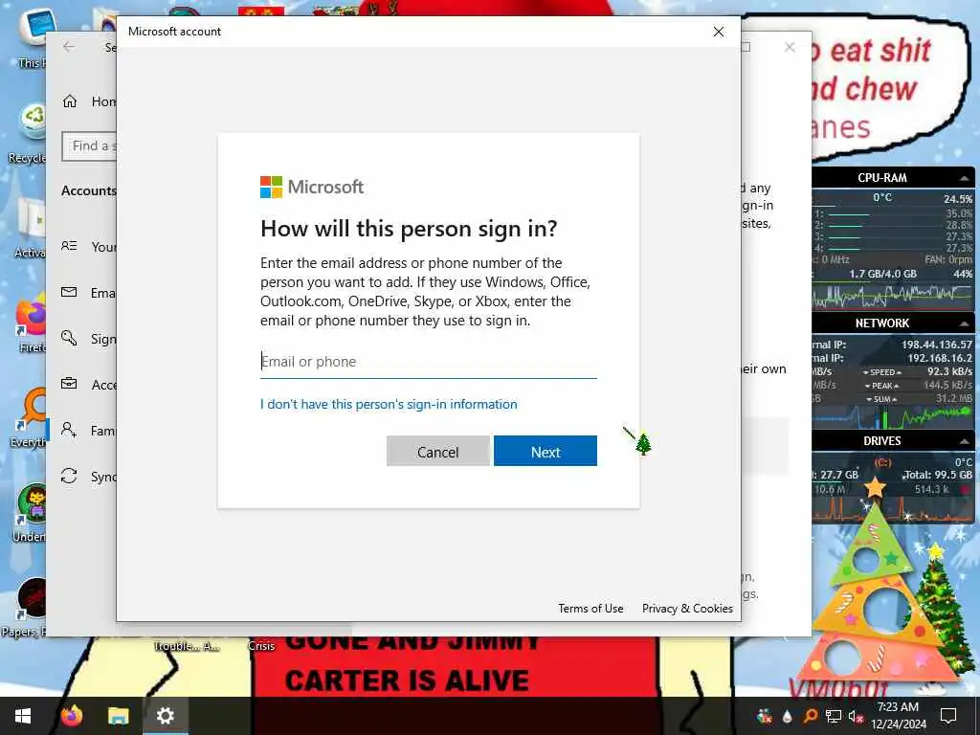Screen dimensions: 980x735
Task: Select Sync your settings icon
Action: 69,477
